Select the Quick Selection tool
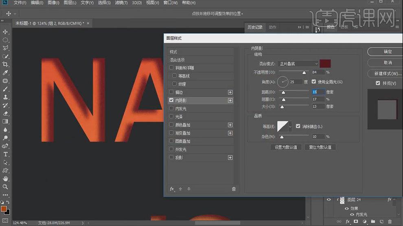This screenshot has width=403, height=226. point(5,56)
